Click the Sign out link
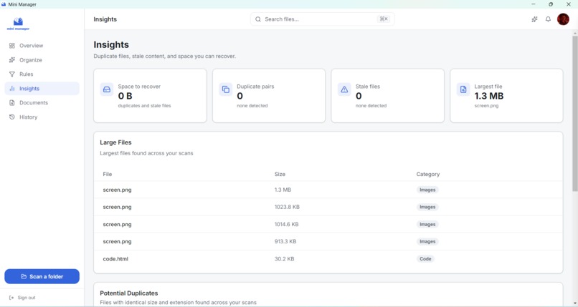The image size is (578, 307). [x=22, y=298]
